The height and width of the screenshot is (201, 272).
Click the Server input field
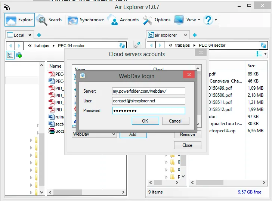click(148, 91)
